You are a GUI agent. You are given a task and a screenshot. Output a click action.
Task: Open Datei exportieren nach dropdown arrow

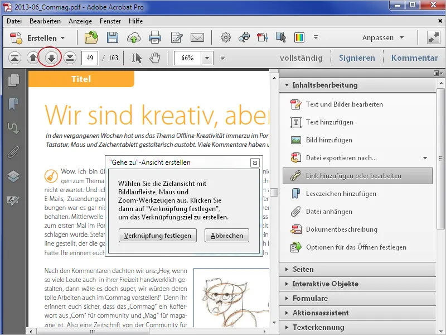click(x=425, y=158)
